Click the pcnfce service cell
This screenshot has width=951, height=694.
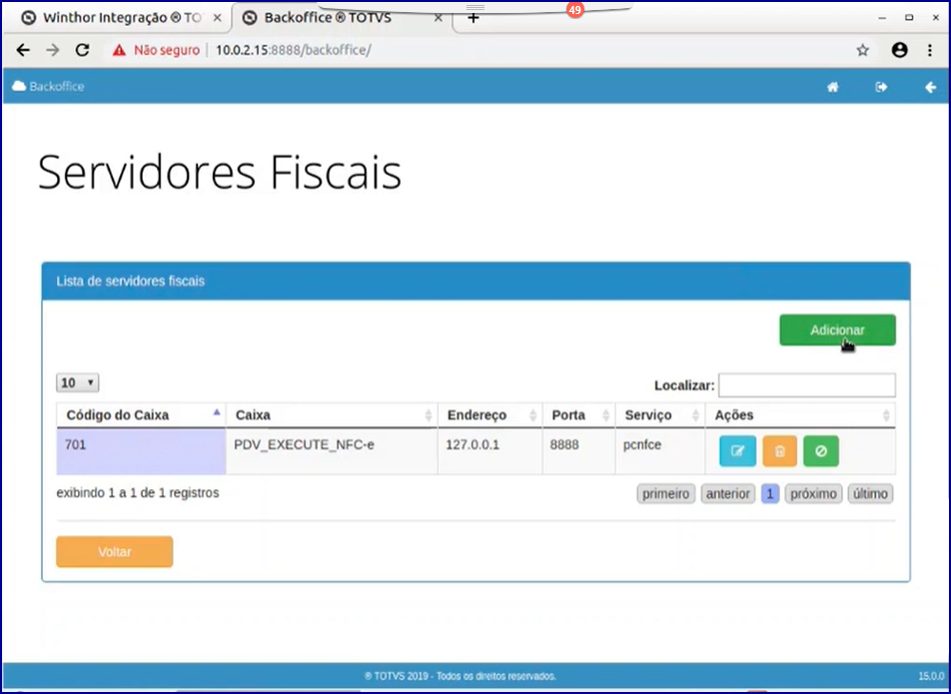click(x=660, y=451)
